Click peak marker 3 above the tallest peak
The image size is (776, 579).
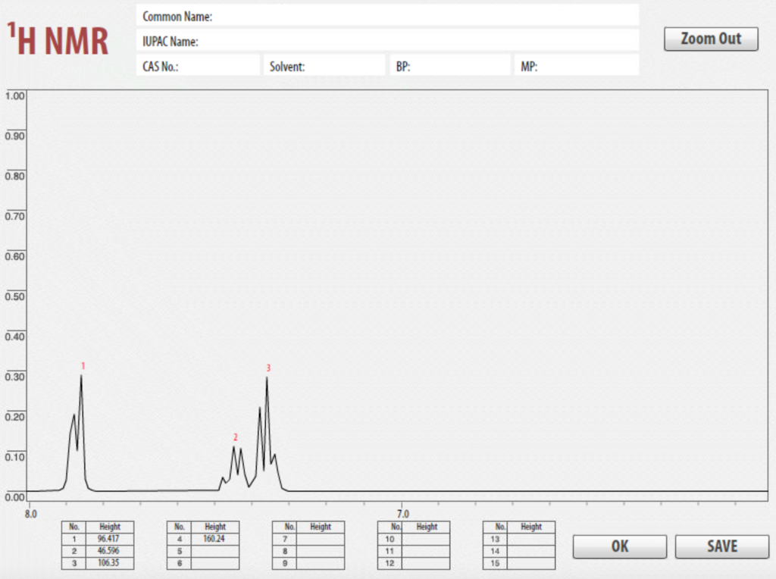pos(267,368)
